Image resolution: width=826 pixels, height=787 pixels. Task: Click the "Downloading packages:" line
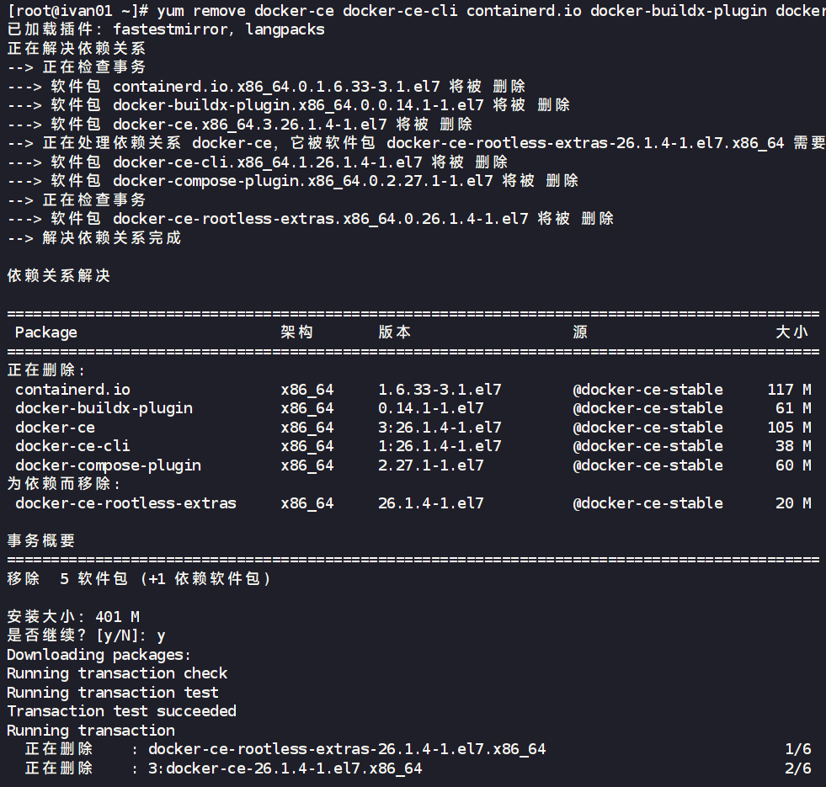[99, 655]
